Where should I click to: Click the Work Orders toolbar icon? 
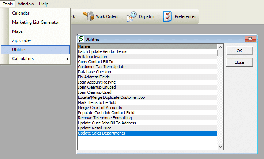(88, 16)
